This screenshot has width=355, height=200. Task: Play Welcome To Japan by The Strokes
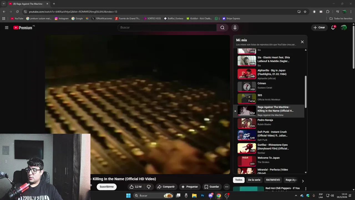coord(269,161)
